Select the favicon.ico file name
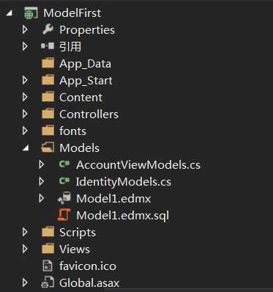Viewport: 273px width, 292px height. [x=88, y=266]
